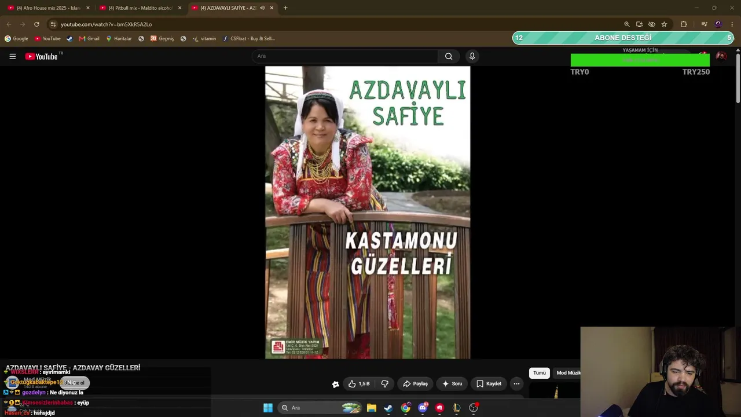Open the Haritalar bookmark

pos(119,39)
